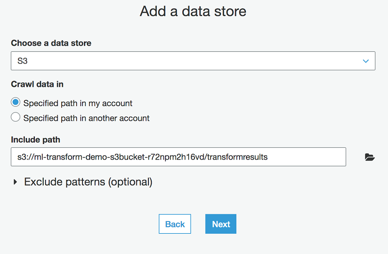The width and height of the screenshot is (388, 254).
Task: Click the folder browse icon beside Include path
Action: coord(370,157)
